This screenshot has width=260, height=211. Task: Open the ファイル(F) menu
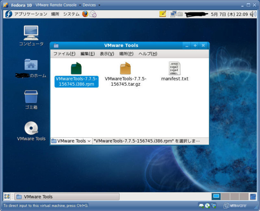64,54
